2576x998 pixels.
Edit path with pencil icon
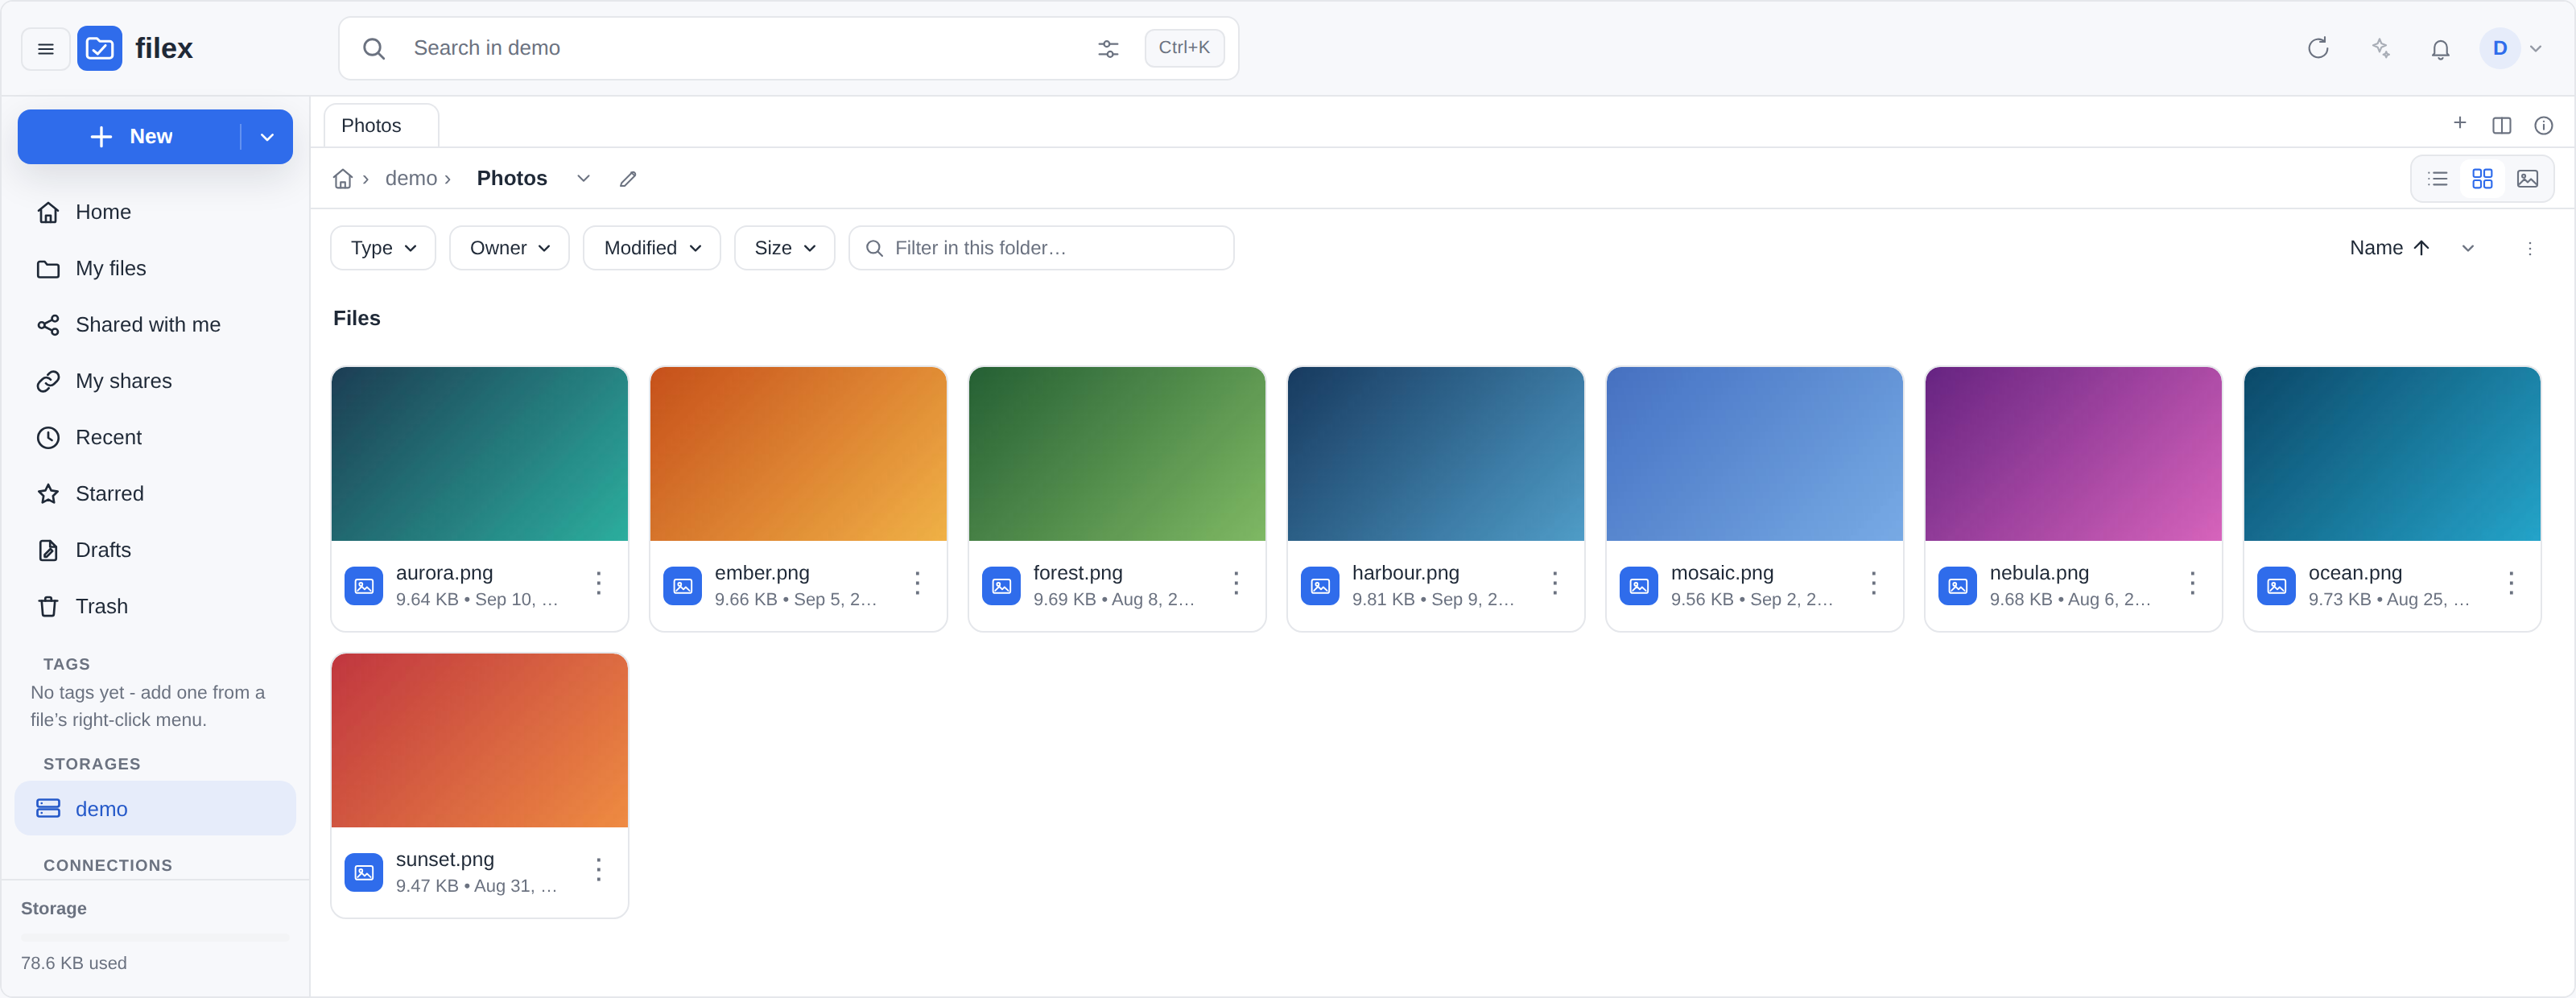[x=628, y=179]
